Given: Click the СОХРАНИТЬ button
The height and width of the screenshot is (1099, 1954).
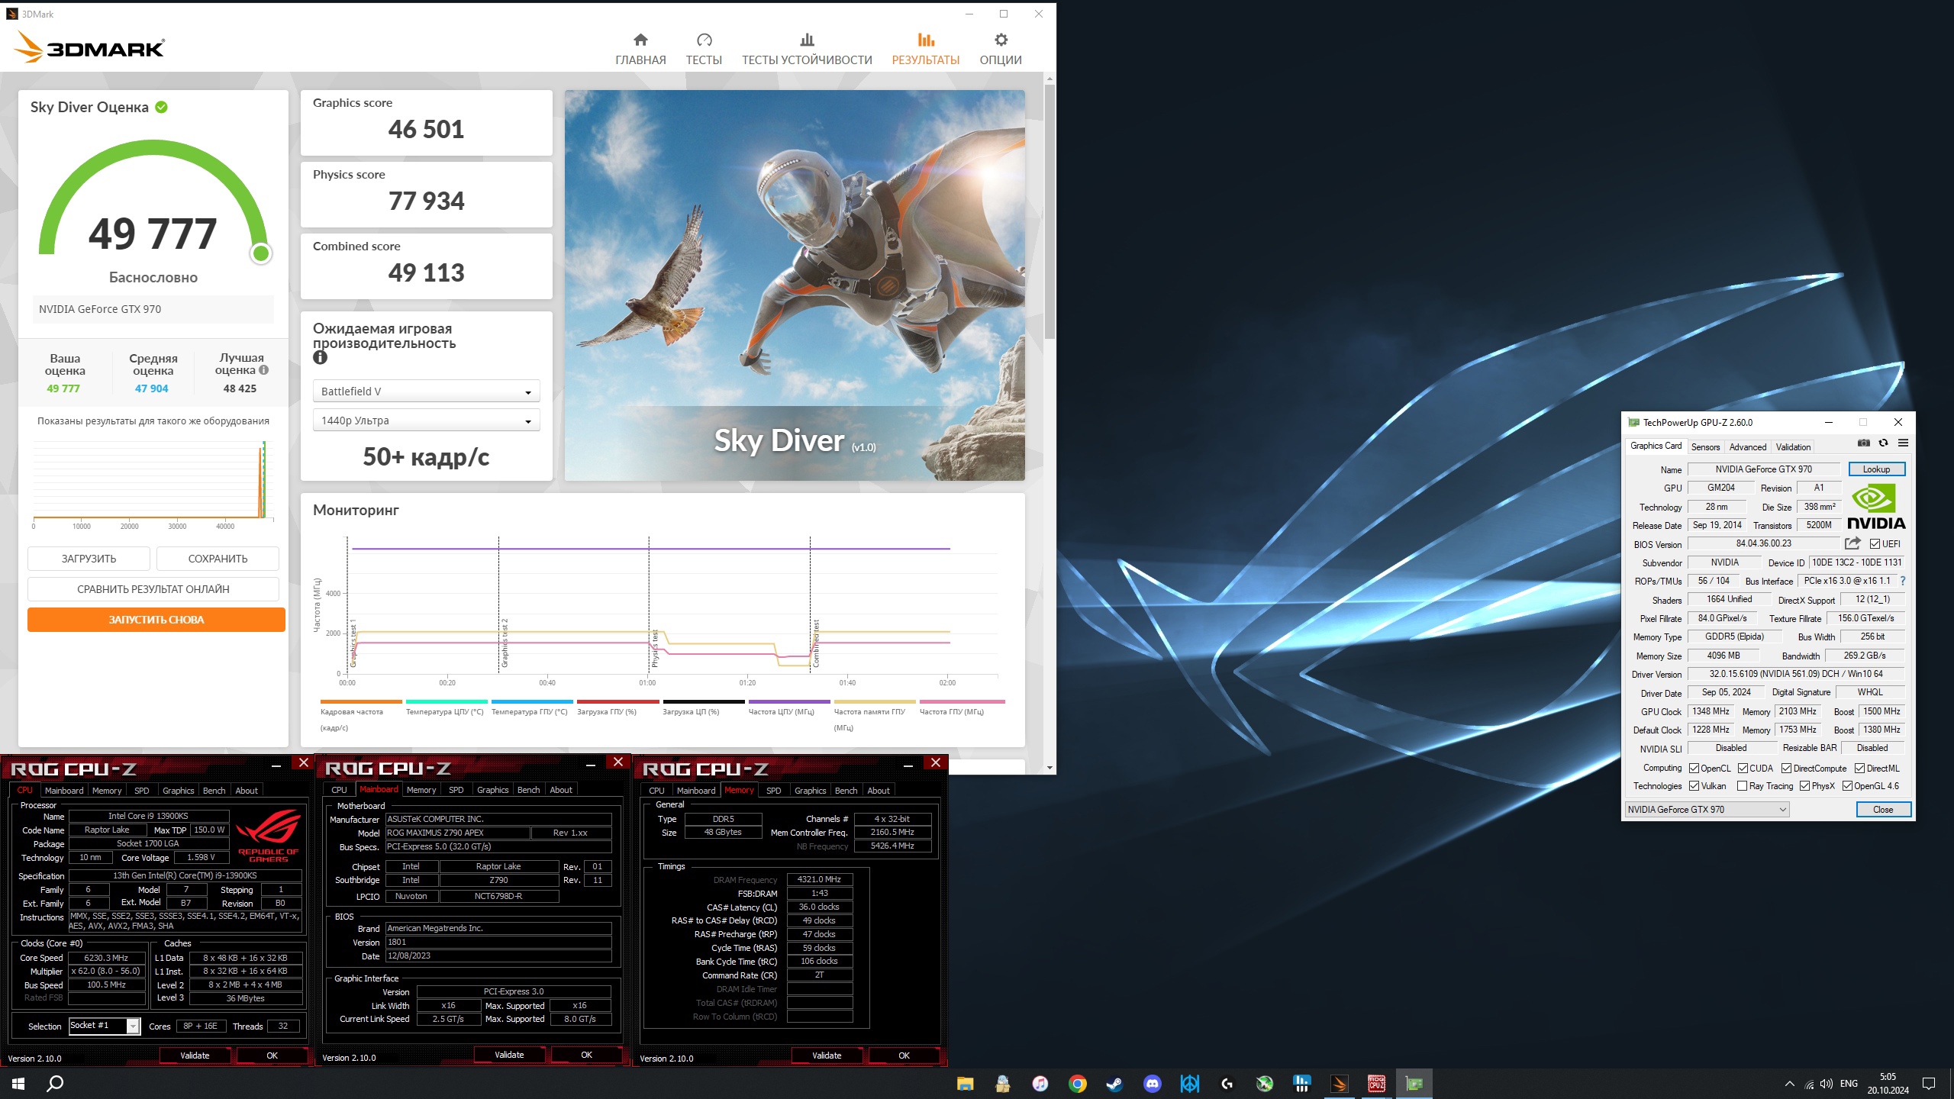Looking at the screenshot, I should [218, 559].
